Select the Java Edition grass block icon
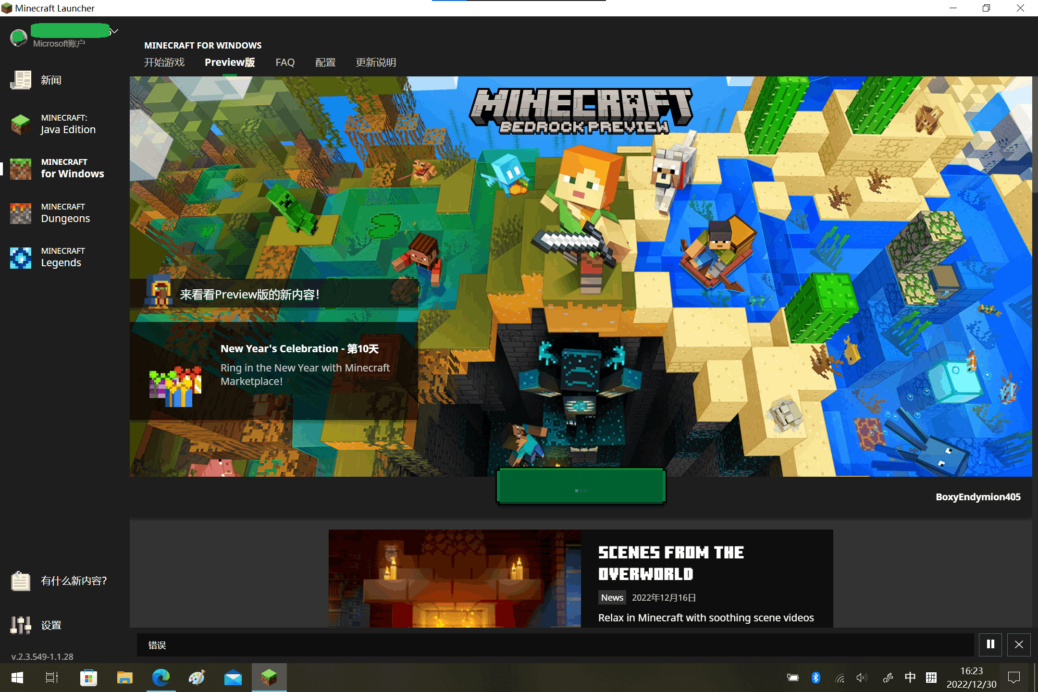 pos(21,124)
